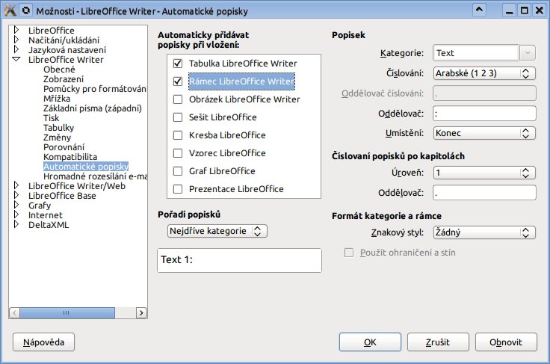550x364 pixels.
Task: Expand the Internet tree node
Action: coord(16,215)
